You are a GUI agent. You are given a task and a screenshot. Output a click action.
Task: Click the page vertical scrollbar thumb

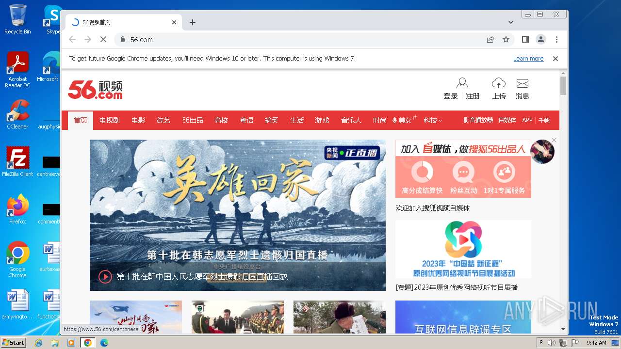pyautogui.click(x=563, y=85)
